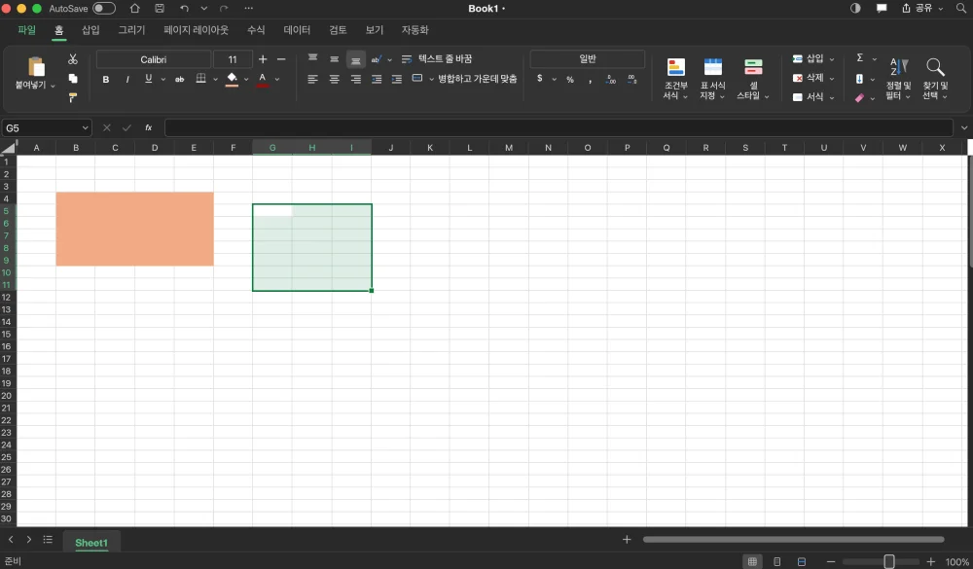Image resolution: width=973 pixels, height=569 pixels.
Task: Toggle underline formatting
Action: coord(148,79)
